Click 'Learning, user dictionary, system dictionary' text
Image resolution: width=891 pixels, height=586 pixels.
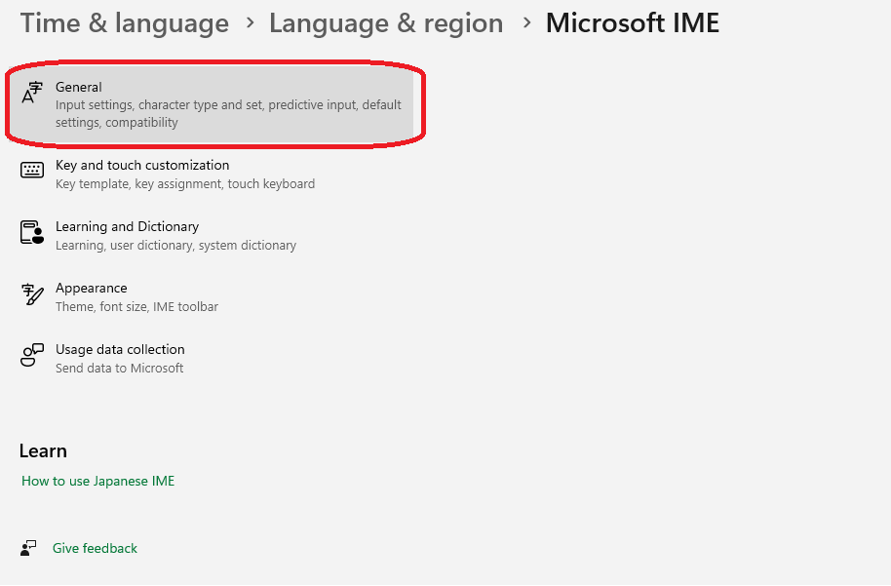pyautogui.click(x=175, y=246)
